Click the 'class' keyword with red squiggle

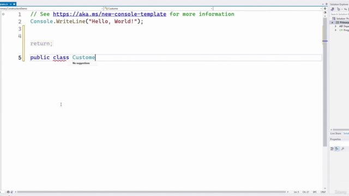(x=61, y=57)
